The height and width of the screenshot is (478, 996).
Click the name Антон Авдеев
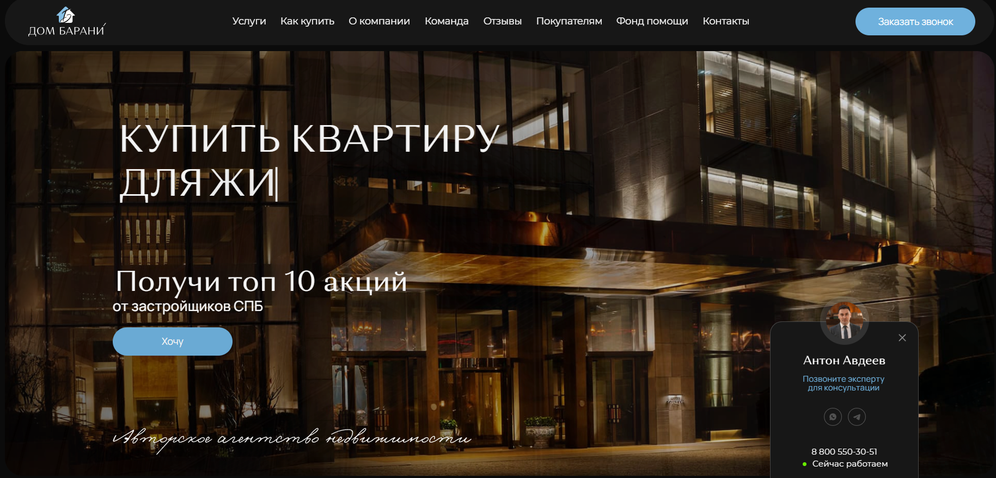point(844,361)
